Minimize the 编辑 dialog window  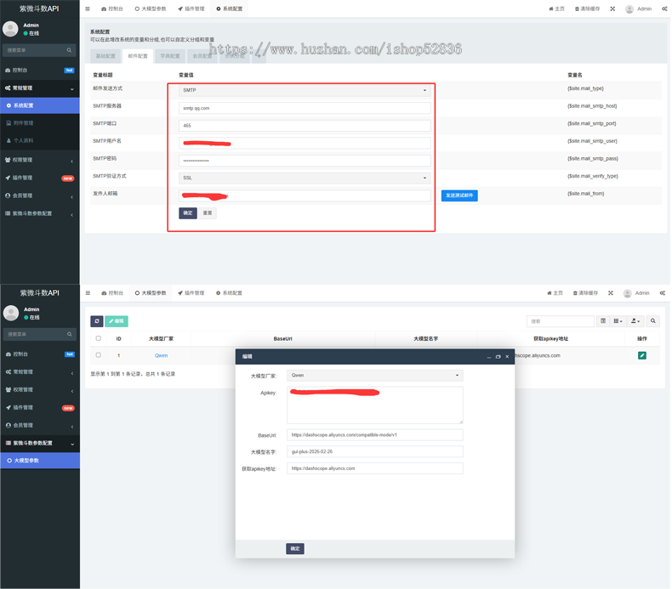pyautogui.click(x=488, y=357)
